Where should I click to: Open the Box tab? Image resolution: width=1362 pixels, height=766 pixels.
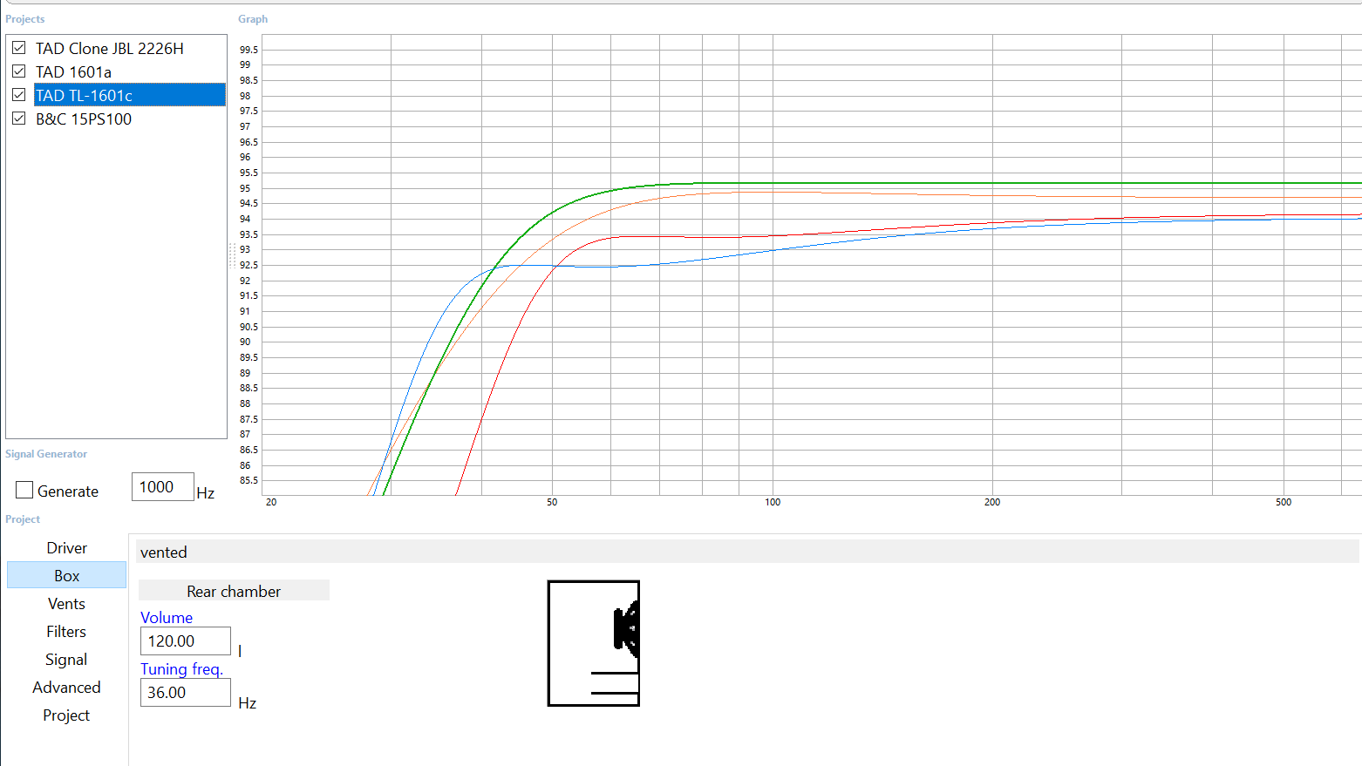click(x=66, y=575)
